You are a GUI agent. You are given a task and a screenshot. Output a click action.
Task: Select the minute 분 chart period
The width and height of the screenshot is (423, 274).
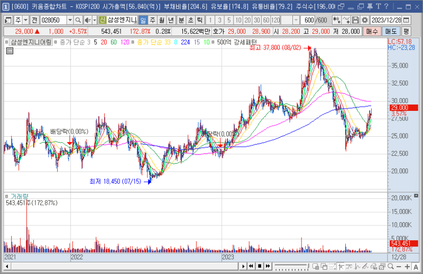pyautogui.click(x=181, y=20)
